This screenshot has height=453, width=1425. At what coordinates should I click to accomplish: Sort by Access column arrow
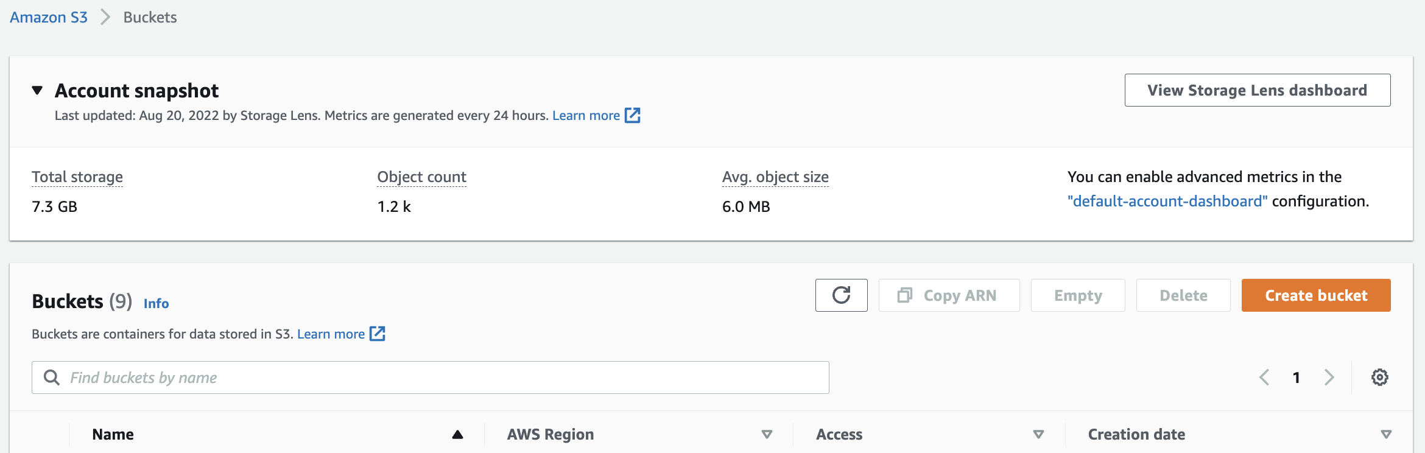(1038, 434)
